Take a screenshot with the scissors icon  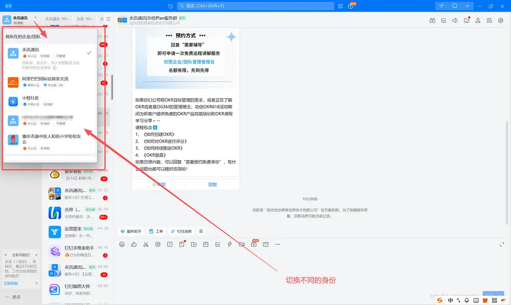coord(146,244)
